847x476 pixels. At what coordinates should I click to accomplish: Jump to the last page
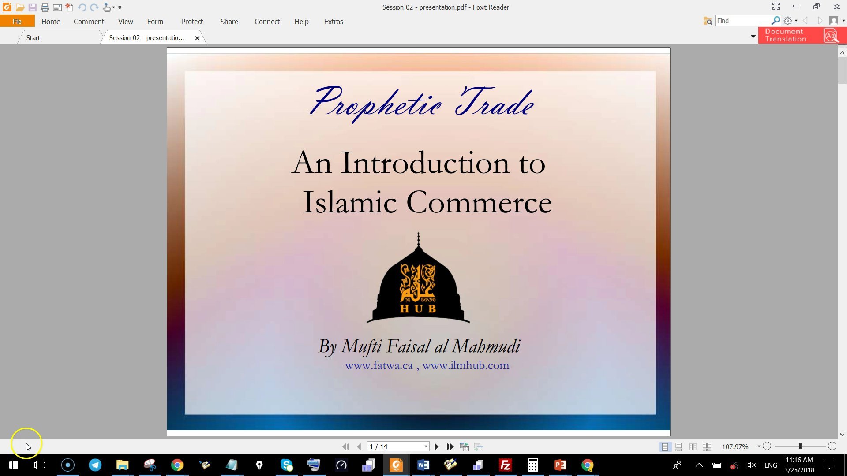[450, 446]
